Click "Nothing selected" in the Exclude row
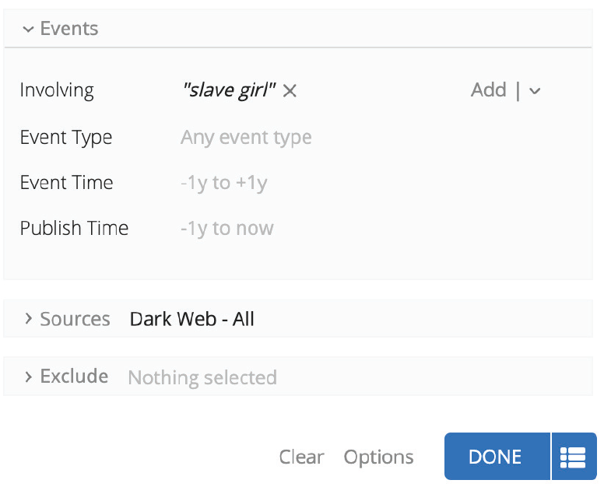This screenshot has width=604, height=494. pyautogui.click(x=202, y=377)
